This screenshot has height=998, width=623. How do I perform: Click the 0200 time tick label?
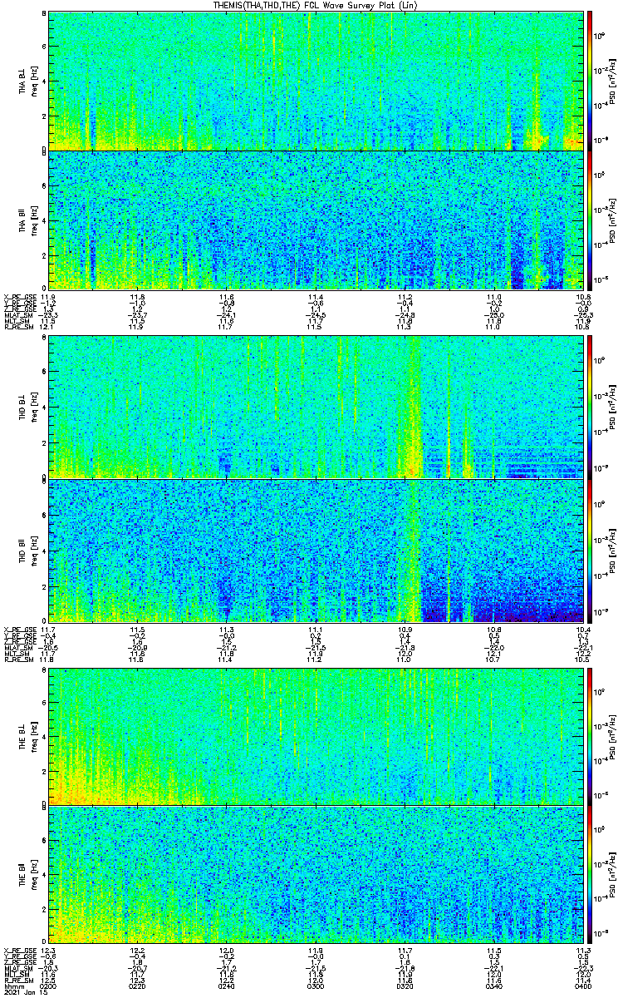(49, 986)
